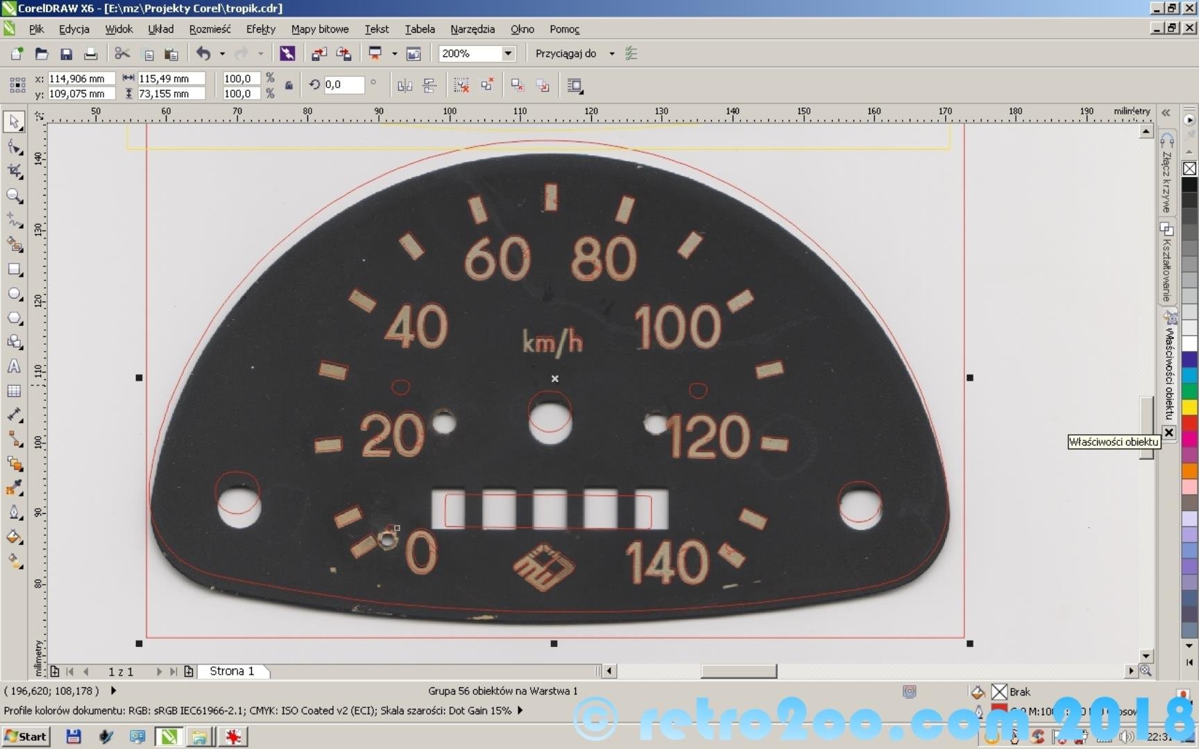This screenshot has width=1199, height=749.
Task: Open the zoom level 200% dropdown
Action: (x=508, y=53)
